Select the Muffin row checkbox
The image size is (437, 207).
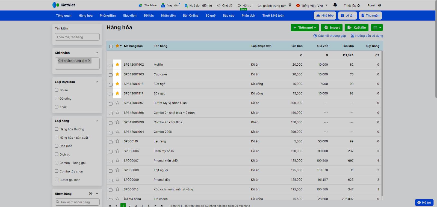[111, 65]
